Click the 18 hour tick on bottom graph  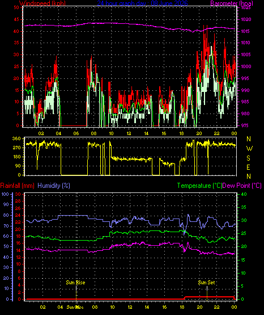(182, 307)
